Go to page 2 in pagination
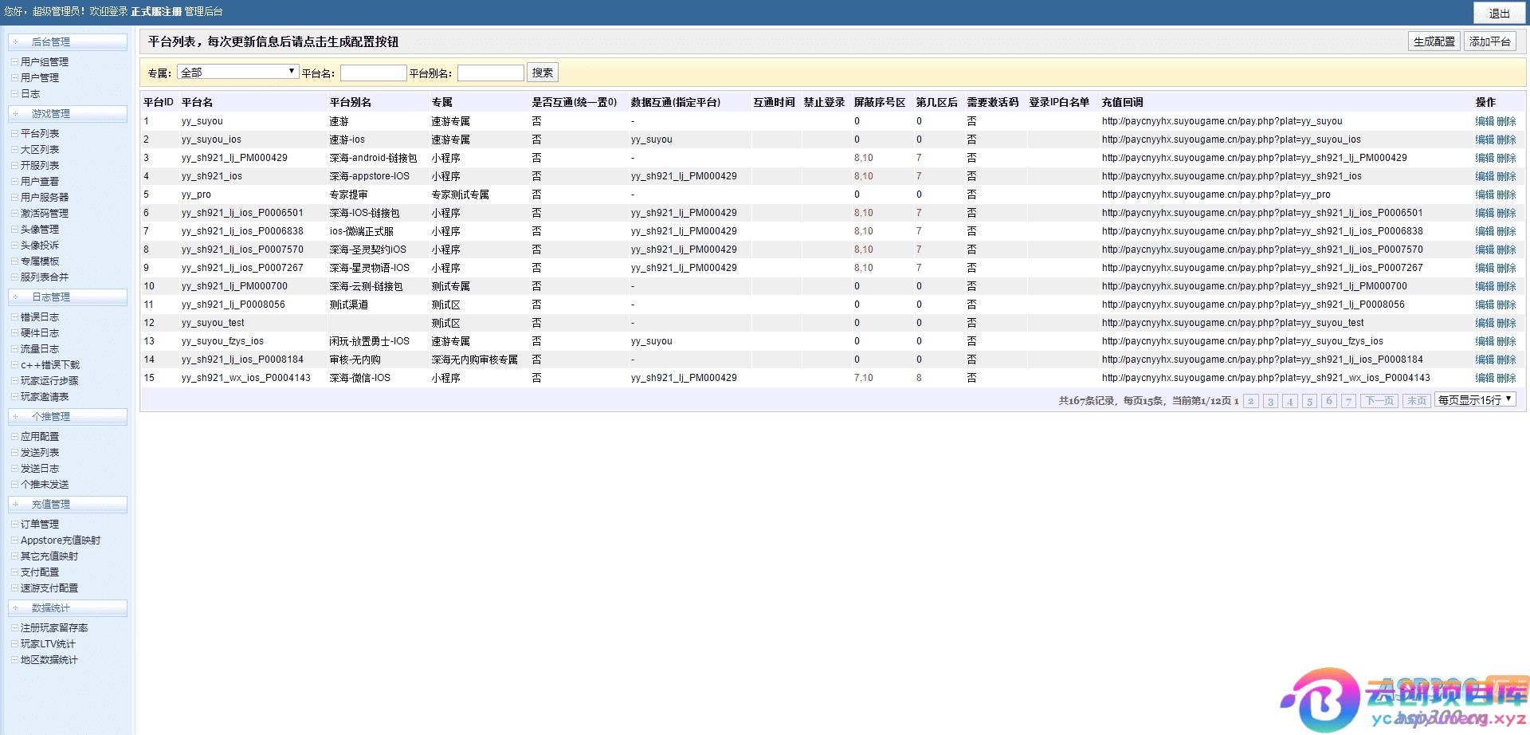The height and width of the screenshot is (735, 1530). coord(1251,401)
